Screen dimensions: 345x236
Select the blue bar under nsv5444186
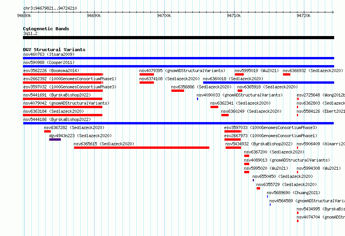(178, 123)
